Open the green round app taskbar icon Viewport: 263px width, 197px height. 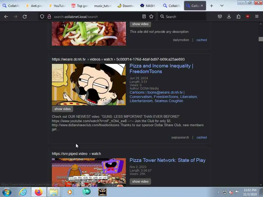click(87, 192)
